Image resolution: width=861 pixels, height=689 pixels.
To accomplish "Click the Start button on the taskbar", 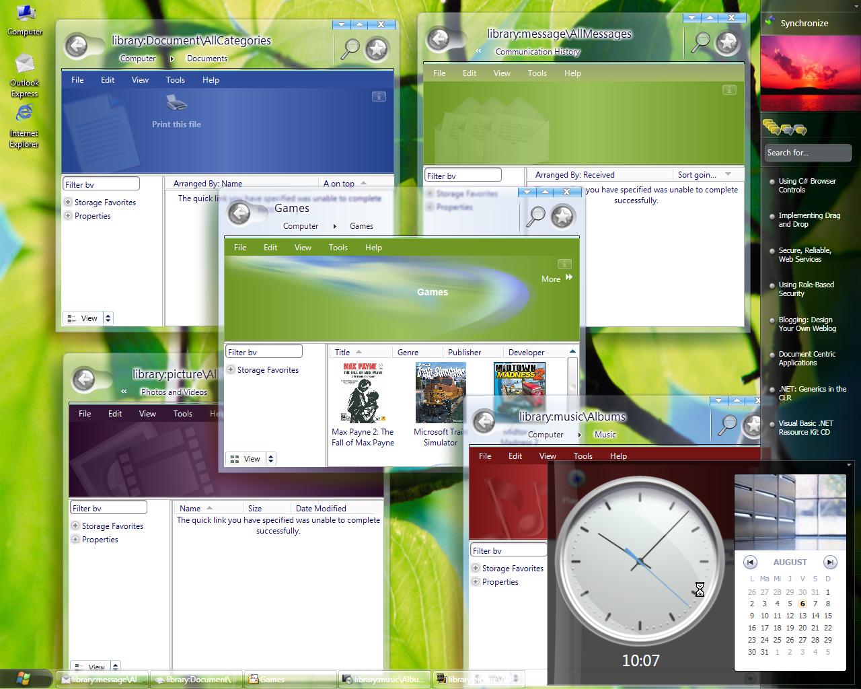I will click(x=26, y=679).
